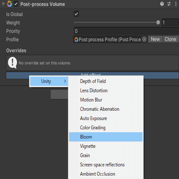The width and height of the screenshot is (179, 179).
Task: Click the Post-process Volume component icon
Action: [9, 4]
